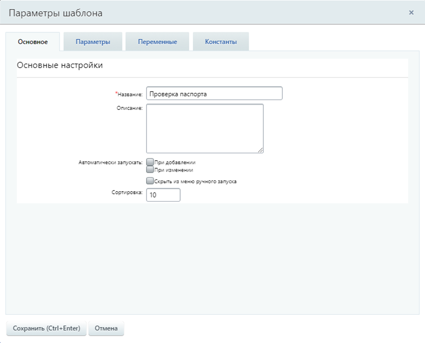Focus the Описание text area
The width and height of the screenshot is (425, 343).
tap(205, 128)
